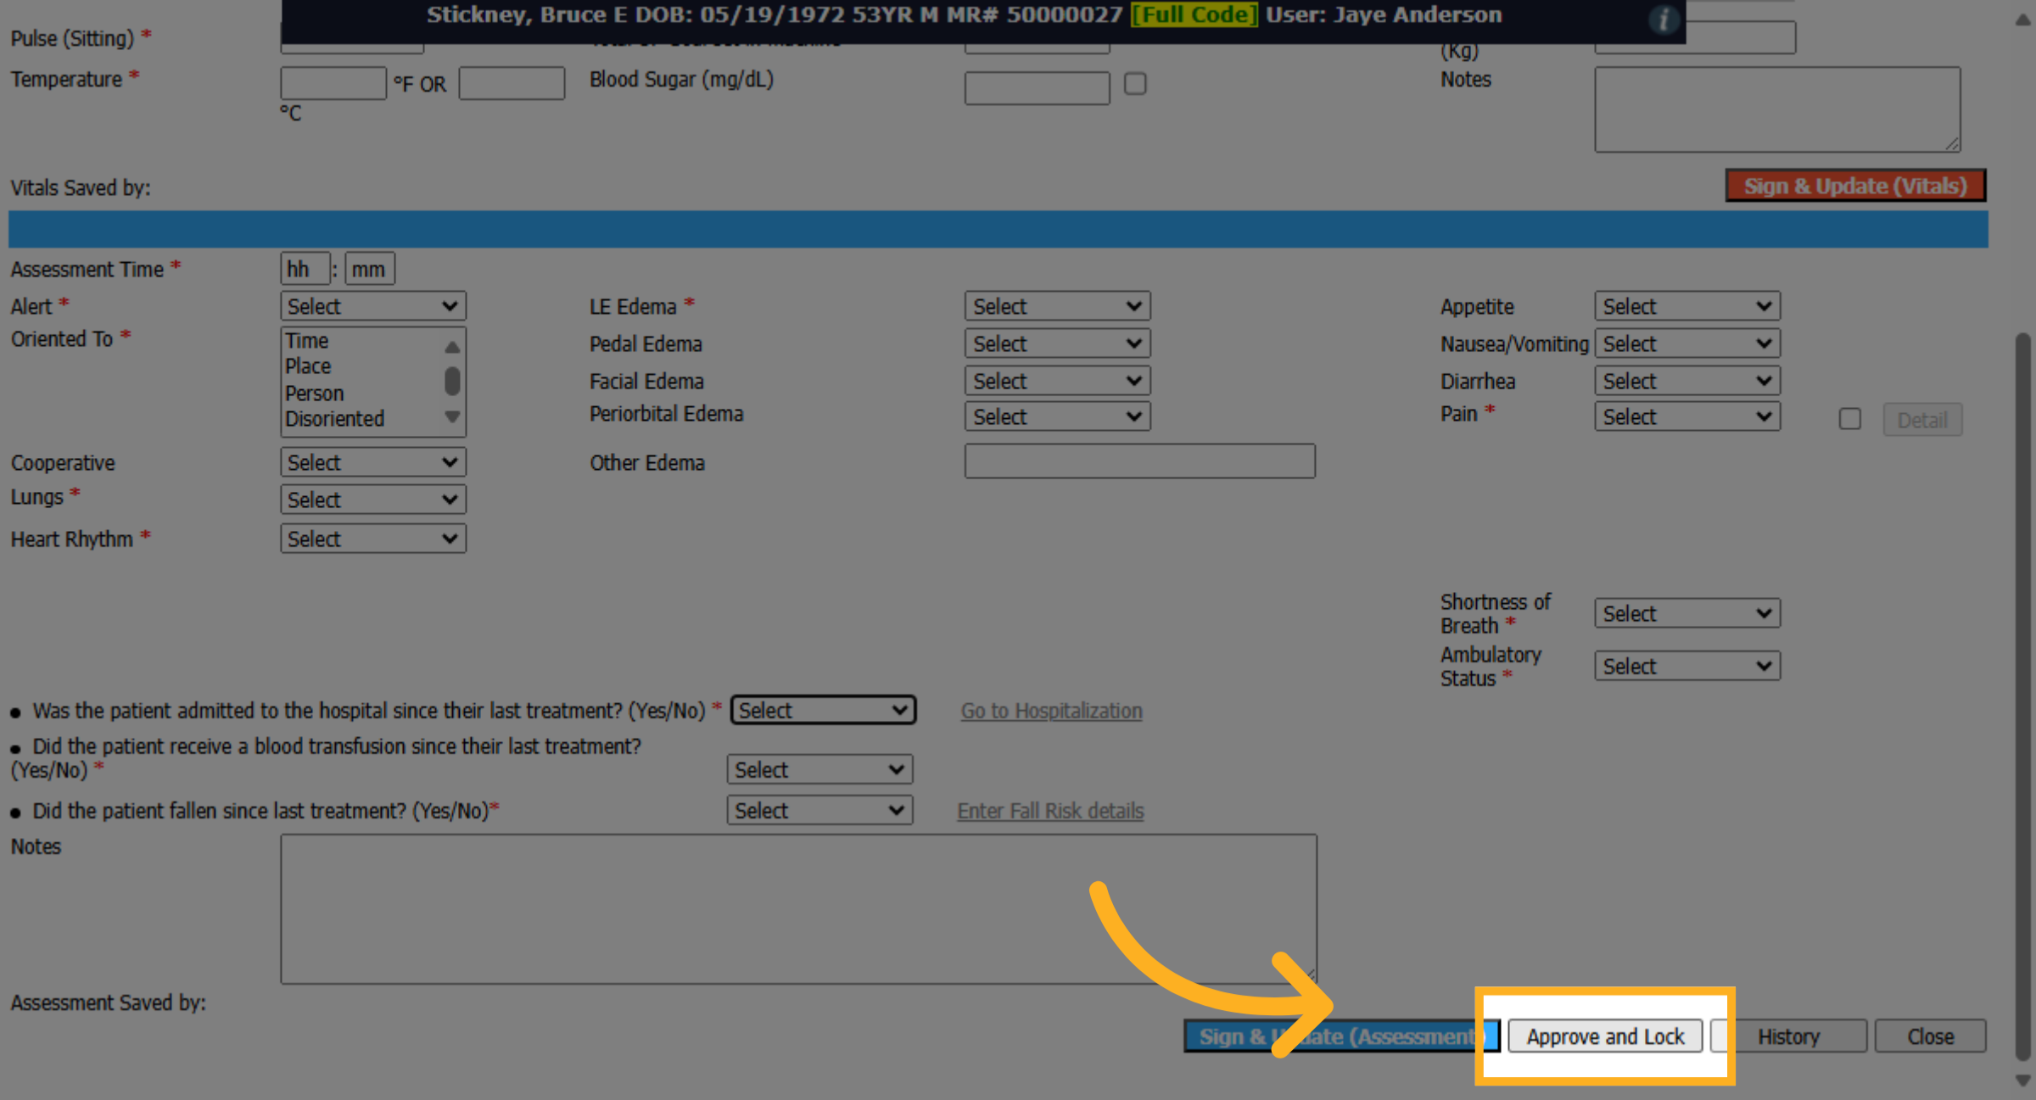Viewport: 2036px width, 1100px height.
Task: Select Disoriented in Oriented To list
Action: [x=334, y=419]
